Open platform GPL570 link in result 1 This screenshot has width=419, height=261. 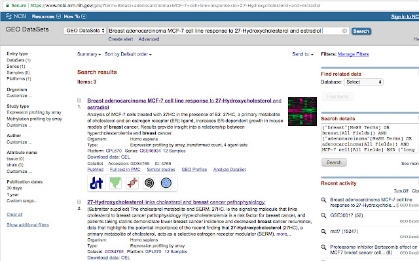tap(113, 151)
